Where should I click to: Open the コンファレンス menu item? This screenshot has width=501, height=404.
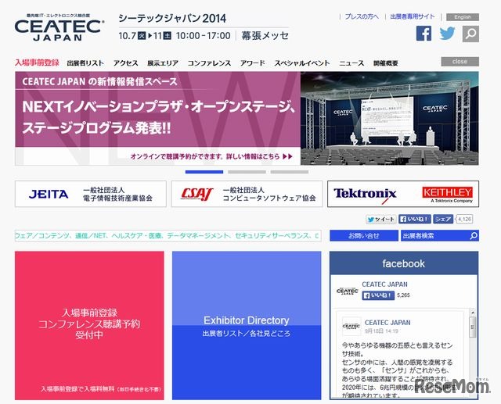click(209, 63)
